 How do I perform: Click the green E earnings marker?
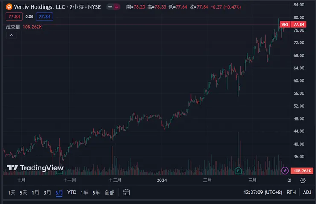(238, 171)
